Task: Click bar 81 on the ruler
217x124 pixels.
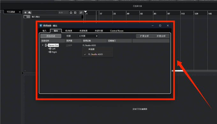Action: click(x=155, y=14)
